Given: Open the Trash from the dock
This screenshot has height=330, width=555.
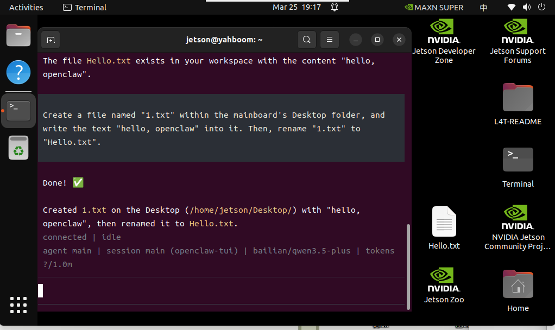Looking at the screenshot, I should (18, 148).
